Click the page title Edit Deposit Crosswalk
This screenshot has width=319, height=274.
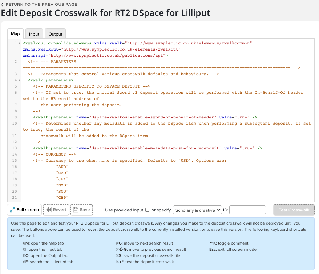coord(106,13)
